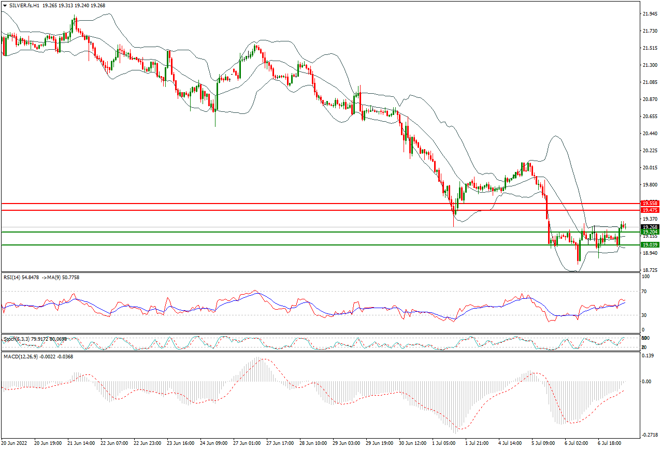Click the 1 Jul 21:00 time label
This screenshot has height=449, width=661.
point(478,444)
